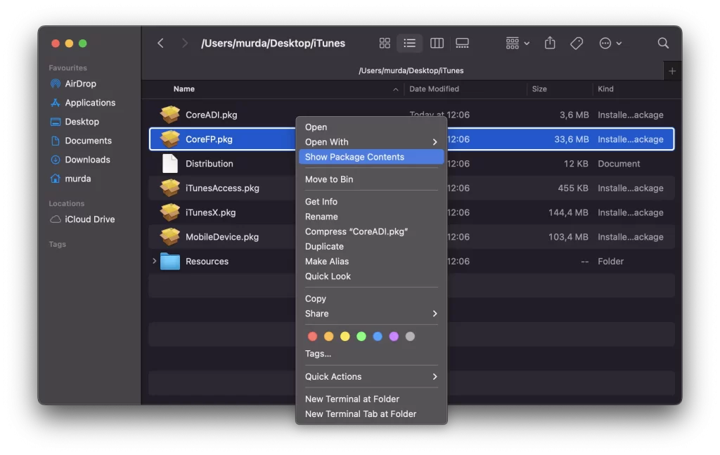Click Get Info in context menu
Image resolution: width=720 pixels, height=455 pixels.
click(321, 202)
